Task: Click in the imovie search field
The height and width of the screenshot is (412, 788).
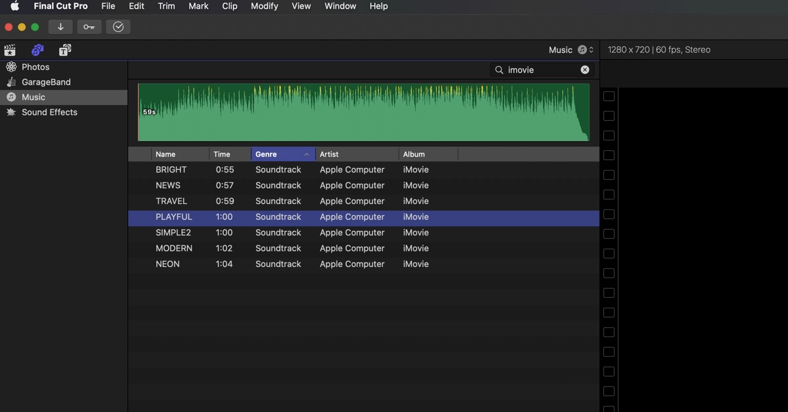Action: [x=542, y=70]
